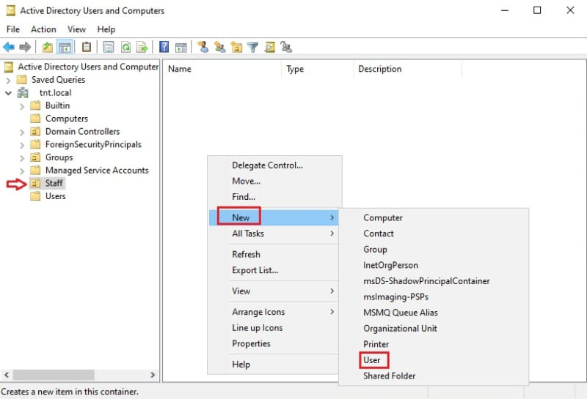Select the Users container in tree
587x399 pixels.
56,196
